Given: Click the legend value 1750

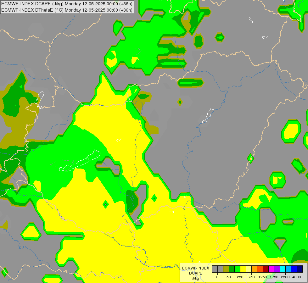Looking at the screenshot, I should (274, 277).
